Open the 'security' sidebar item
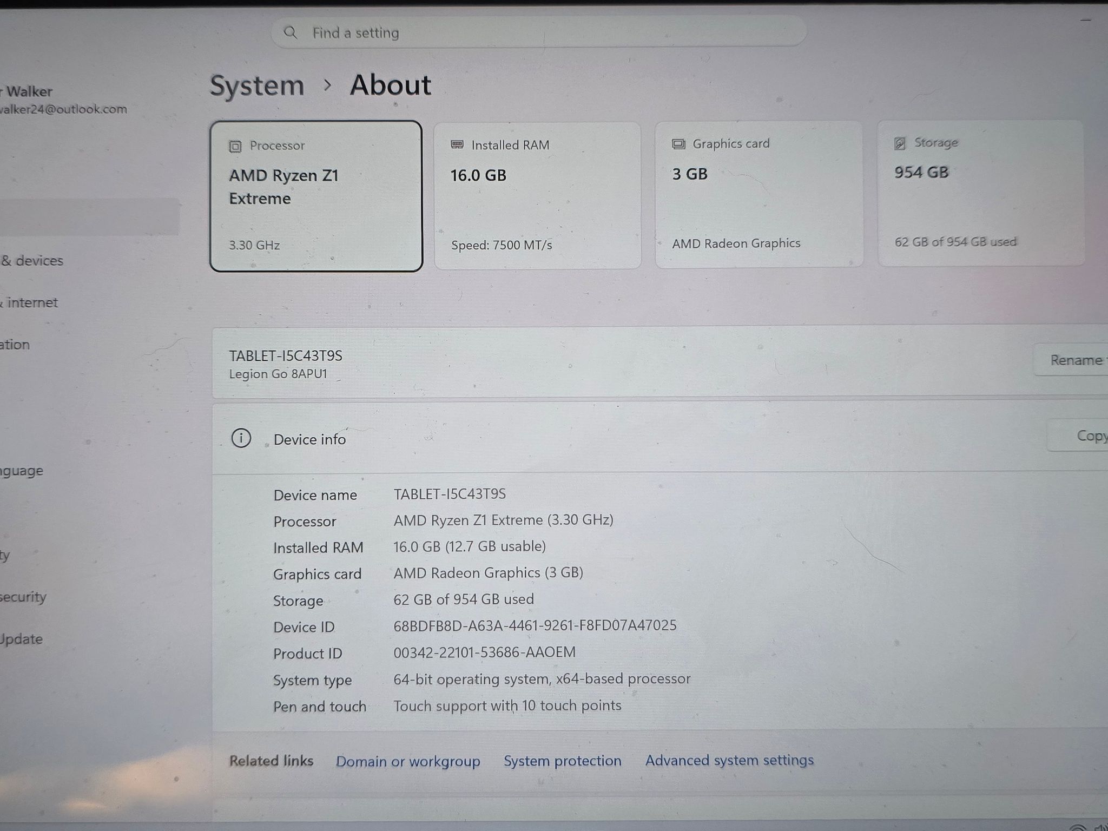This screenshot has height=831, width=1108. tap(23, 597)
